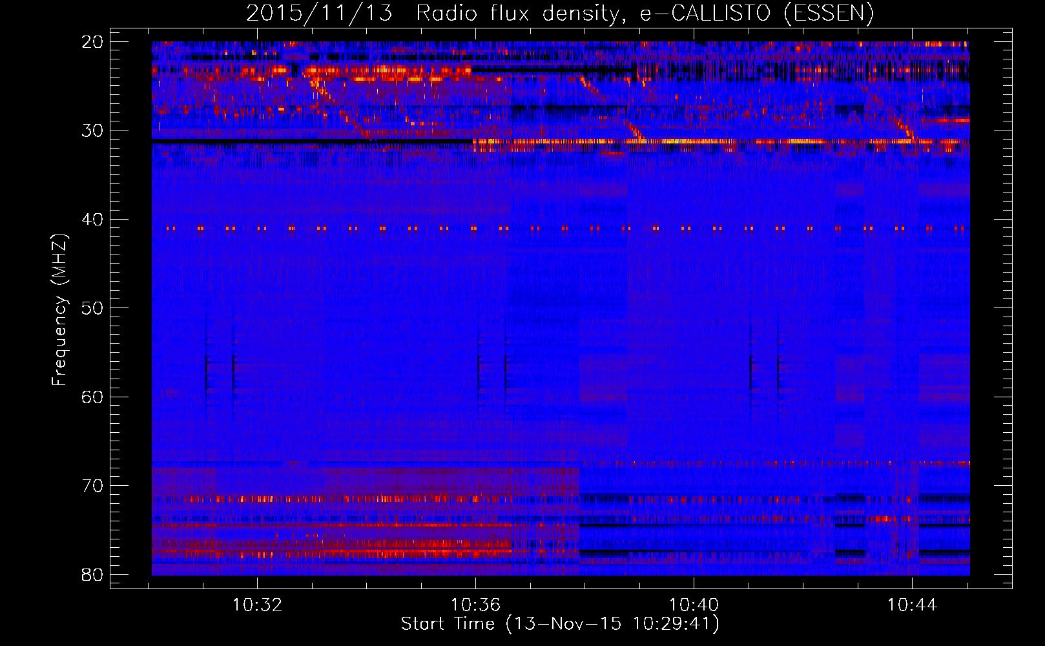Click the 50 MHz frequency tick label
The image size is (1045, 646).
(x=92, y=308)
